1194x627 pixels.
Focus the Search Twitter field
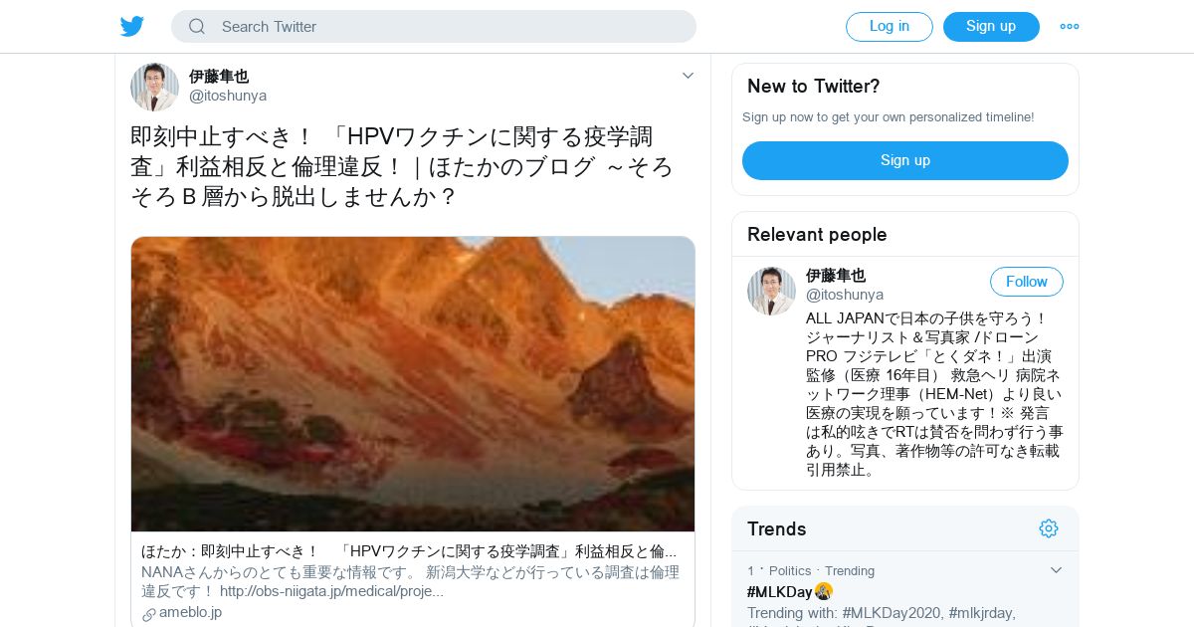(434, 27)
